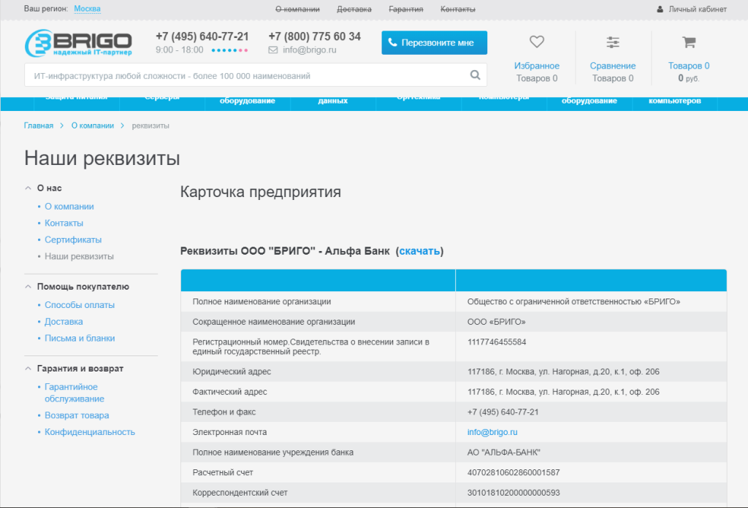
Task: Click the search magnifier icon
Action: pos(475,75)
